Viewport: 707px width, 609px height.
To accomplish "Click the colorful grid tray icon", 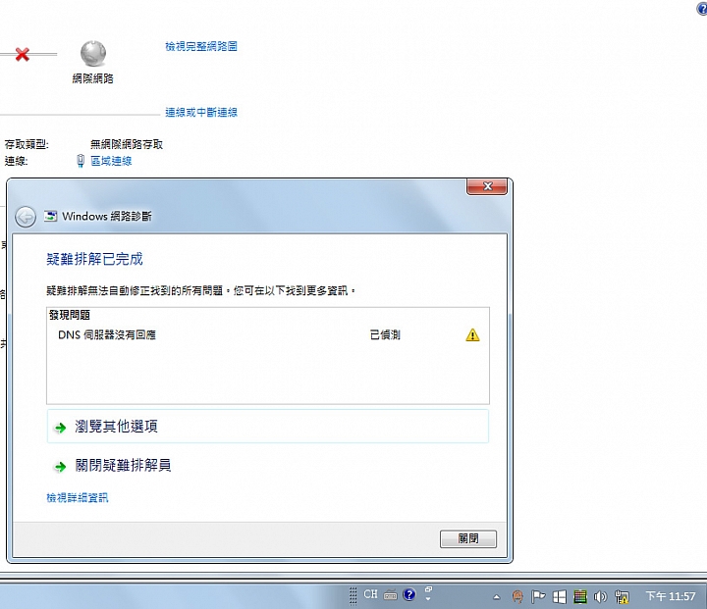I will [580, 597].
